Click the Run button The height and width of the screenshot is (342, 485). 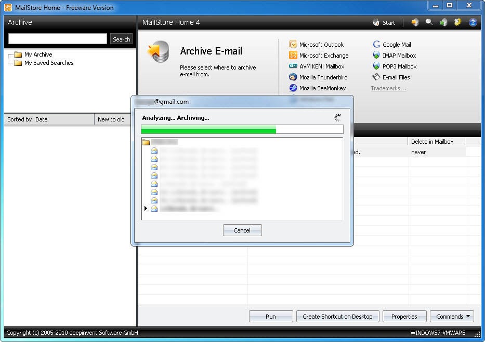271,317
